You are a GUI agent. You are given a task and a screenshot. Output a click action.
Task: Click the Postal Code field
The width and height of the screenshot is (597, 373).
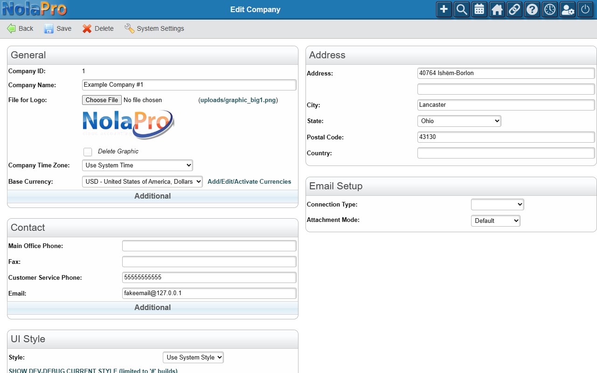click(506, 137)
